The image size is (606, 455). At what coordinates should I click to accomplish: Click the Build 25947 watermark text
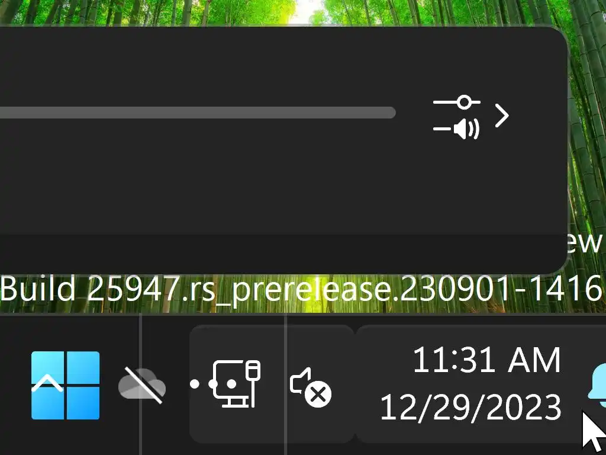pyautogui.click(x=301, y=290)
